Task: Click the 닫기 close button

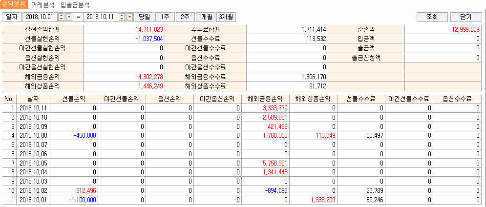Action: (x=466, y=17)
